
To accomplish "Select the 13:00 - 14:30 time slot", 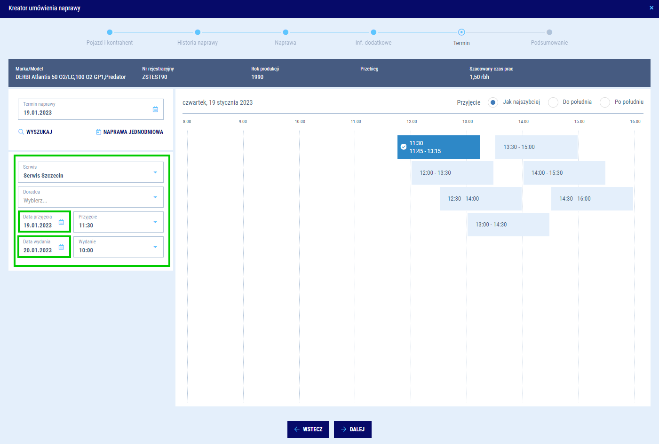I will (508, 225).
